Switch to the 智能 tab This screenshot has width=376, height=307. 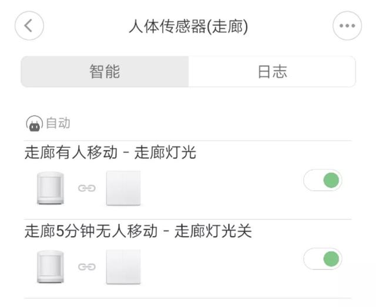105,72
